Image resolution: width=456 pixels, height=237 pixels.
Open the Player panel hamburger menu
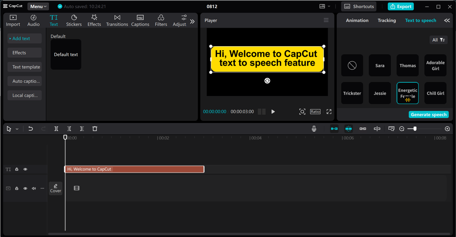326,20
